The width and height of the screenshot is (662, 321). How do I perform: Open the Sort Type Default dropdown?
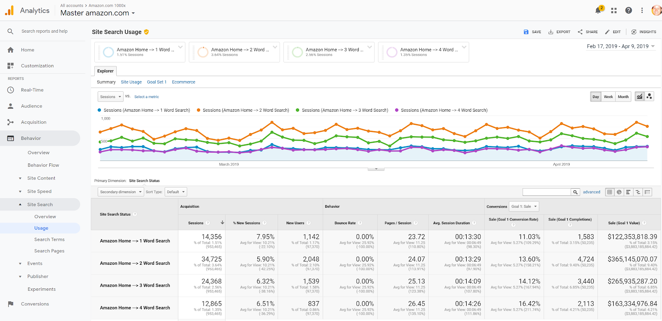[176, 192]
